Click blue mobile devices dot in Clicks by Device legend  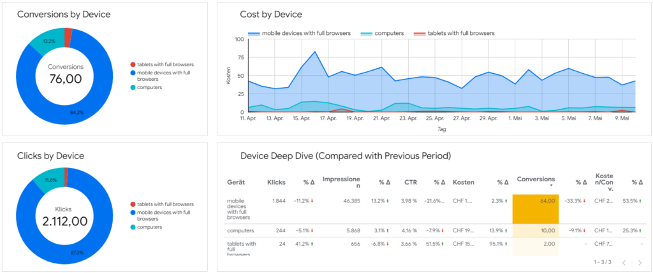tap(133, 212)
